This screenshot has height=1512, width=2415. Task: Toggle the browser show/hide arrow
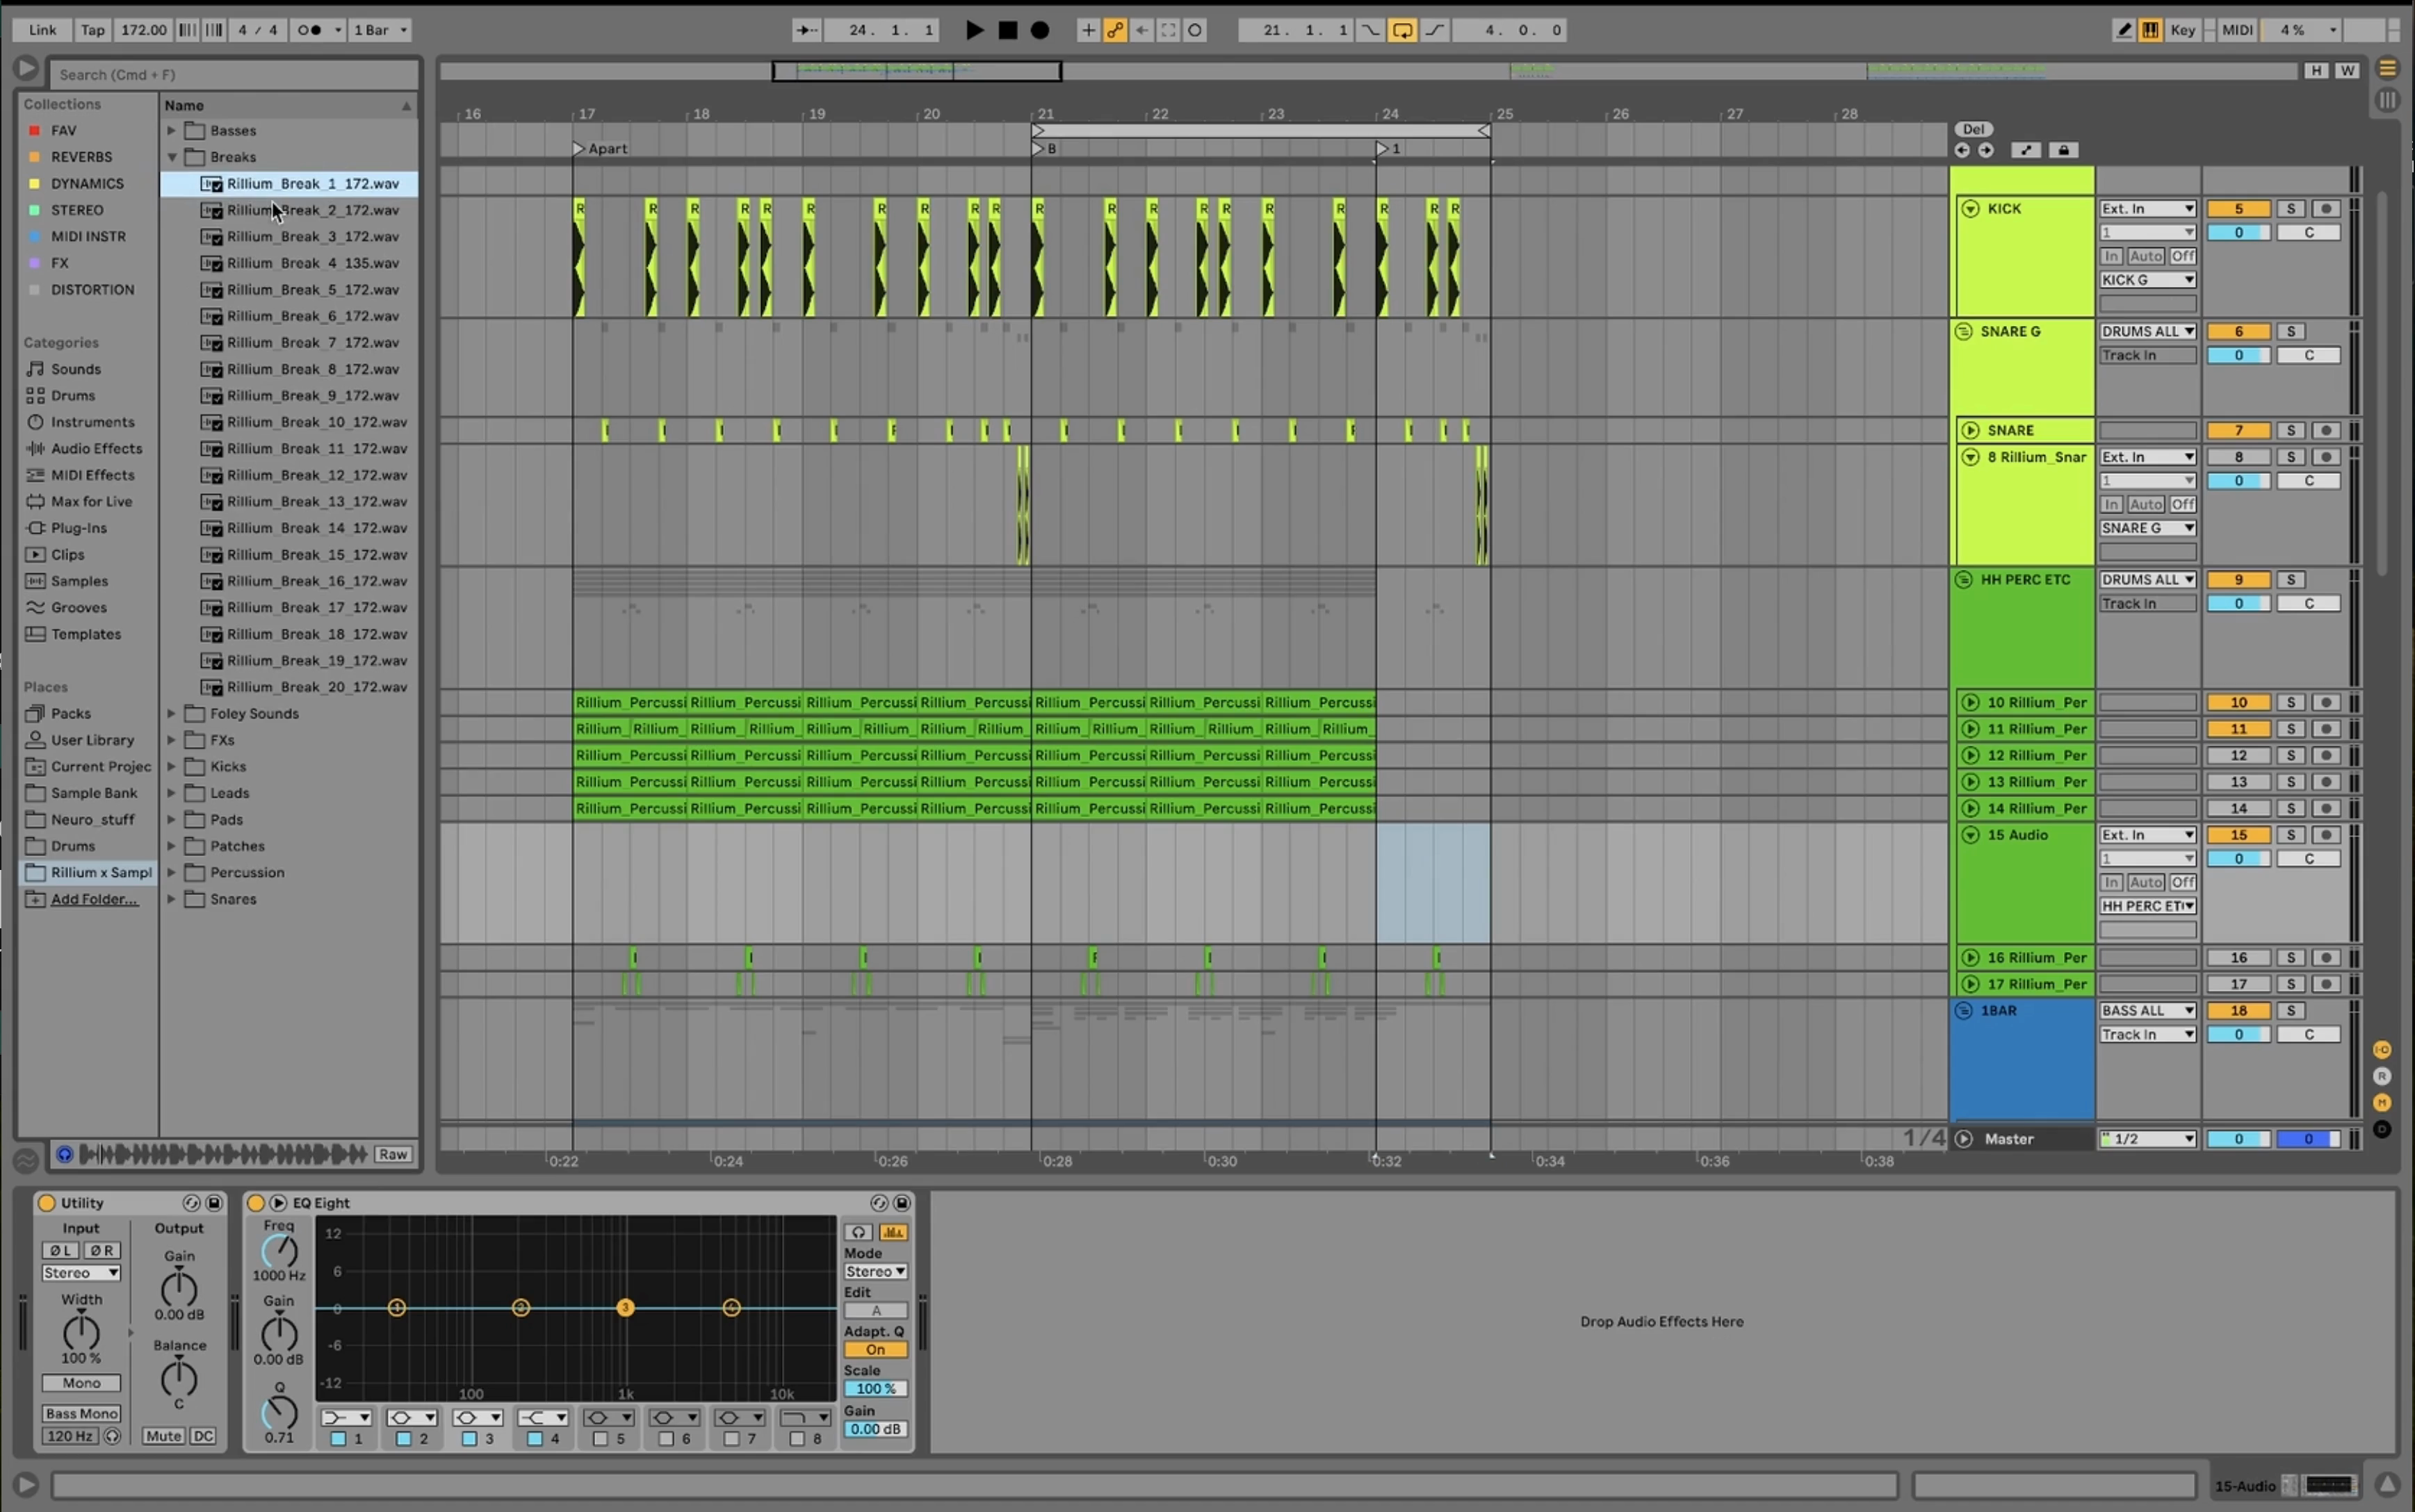(x=26, y=68)
